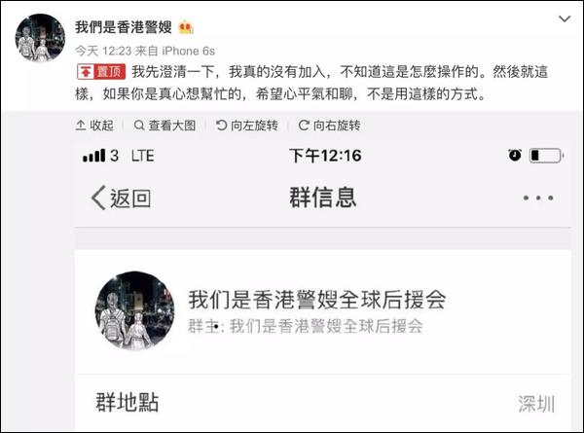
Task: Rotate the image left with 向左旋转
Action: (247, 126)
